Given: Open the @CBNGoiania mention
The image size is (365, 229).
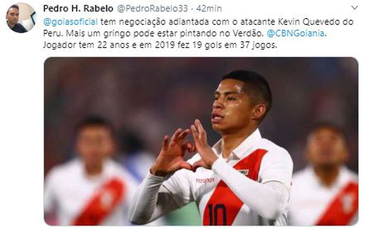Looking at the screenshot, I should [295, 33].
